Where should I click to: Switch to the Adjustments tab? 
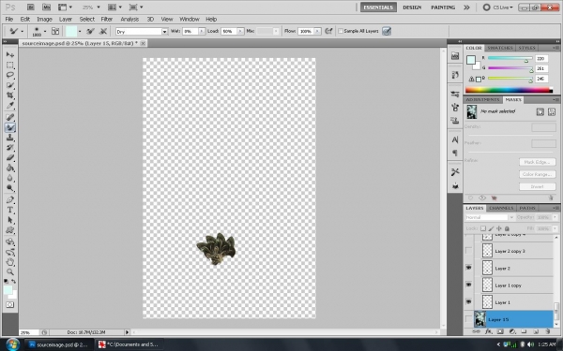coord(482,99)
